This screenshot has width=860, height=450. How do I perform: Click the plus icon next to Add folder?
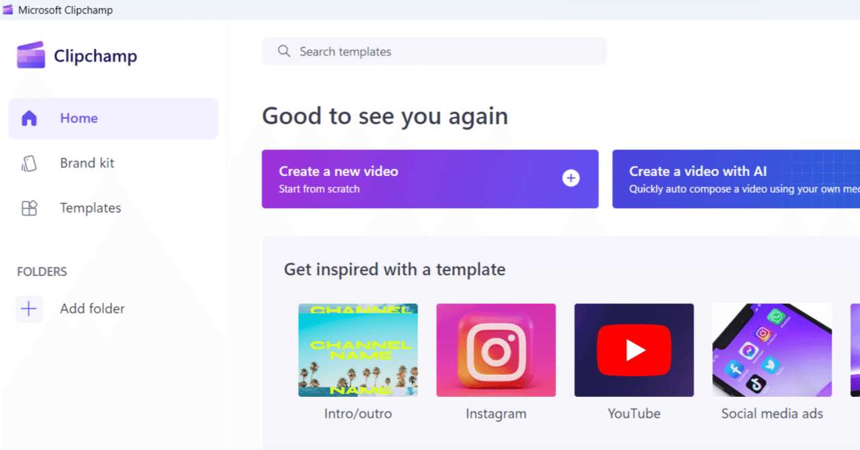click(x=28, y=309)
